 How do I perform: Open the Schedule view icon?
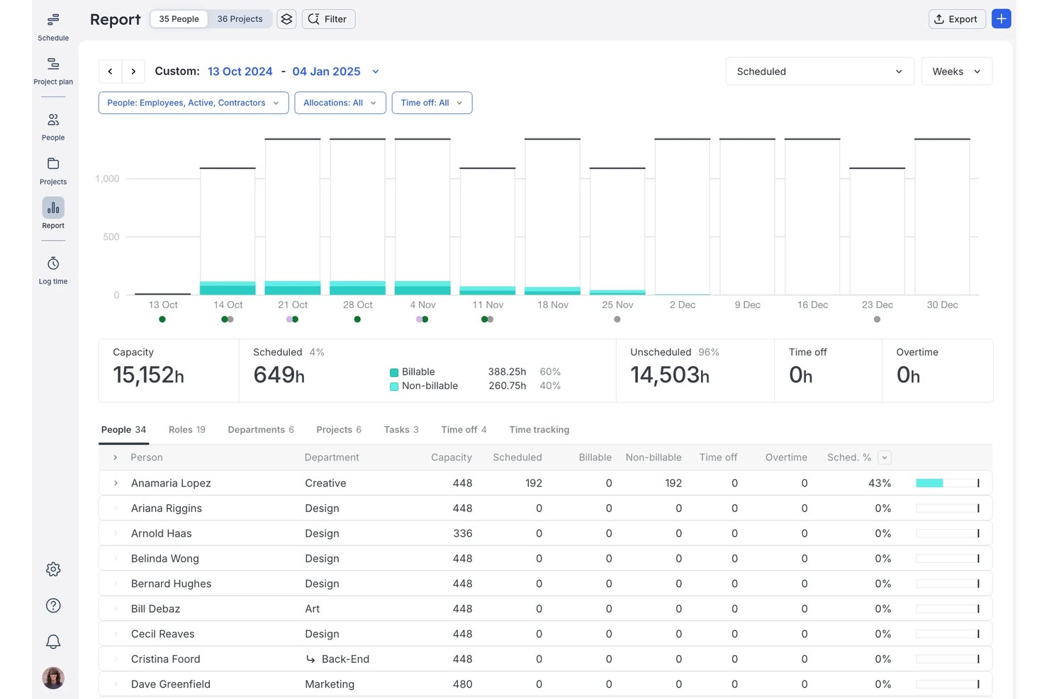point(53,20)
